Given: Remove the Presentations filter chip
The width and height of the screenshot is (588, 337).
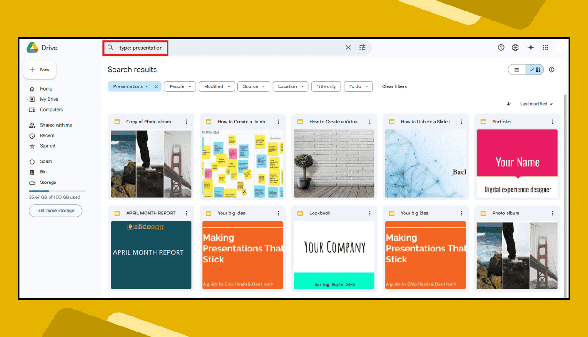Looking at the screenshot, I should click(156, 86).
